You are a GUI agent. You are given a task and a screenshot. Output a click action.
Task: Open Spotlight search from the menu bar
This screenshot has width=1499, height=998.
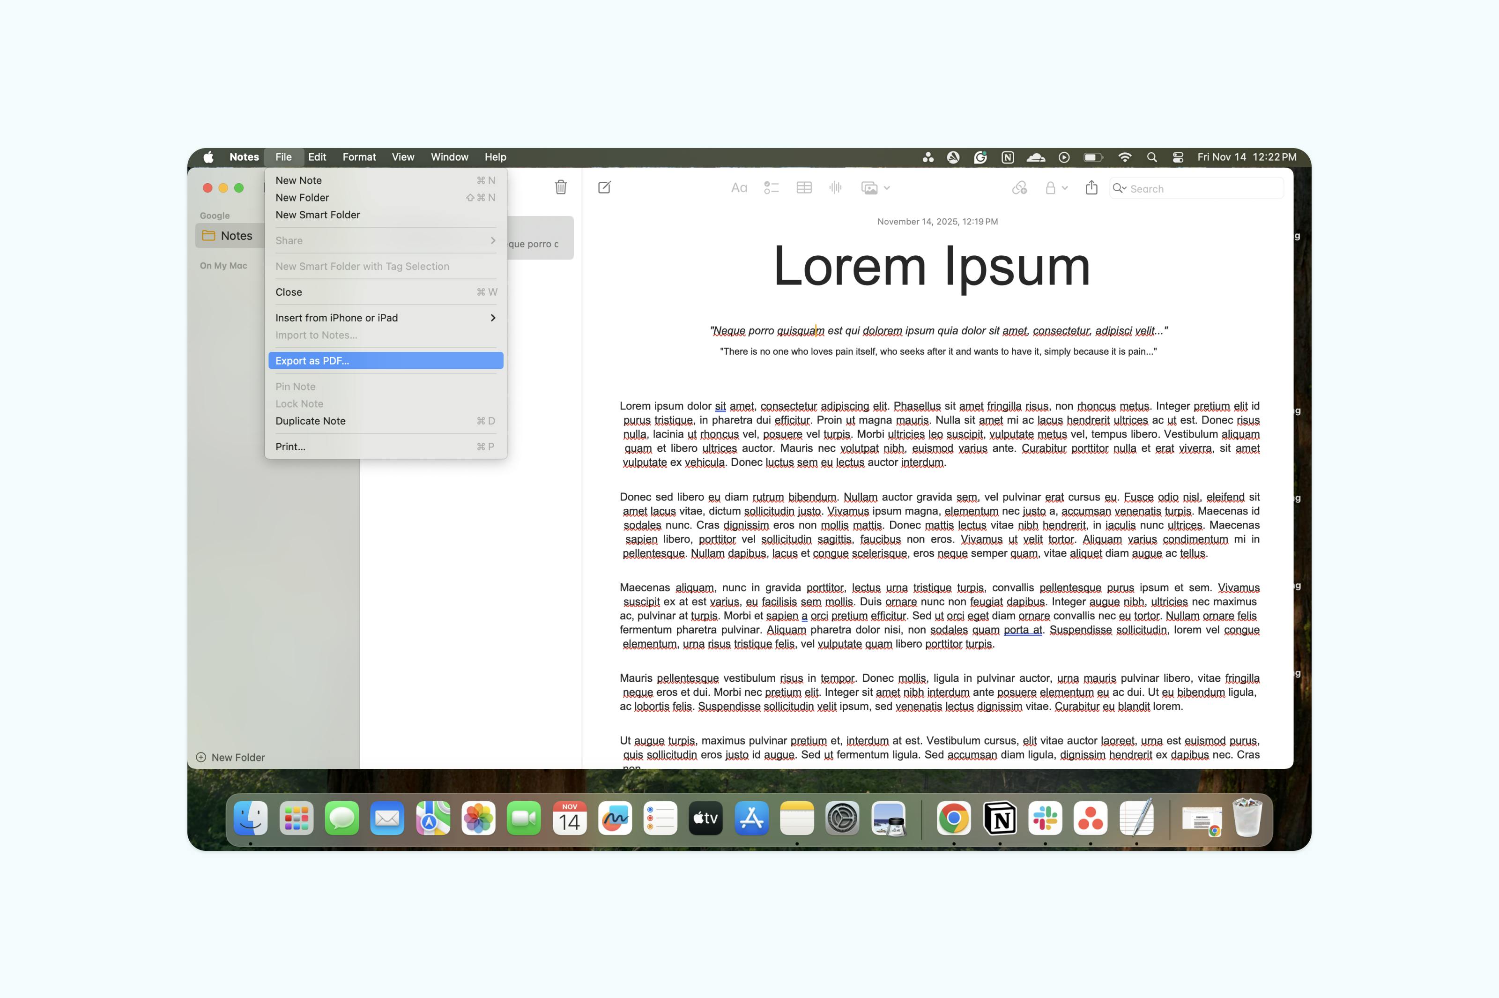pos(1151,156)
